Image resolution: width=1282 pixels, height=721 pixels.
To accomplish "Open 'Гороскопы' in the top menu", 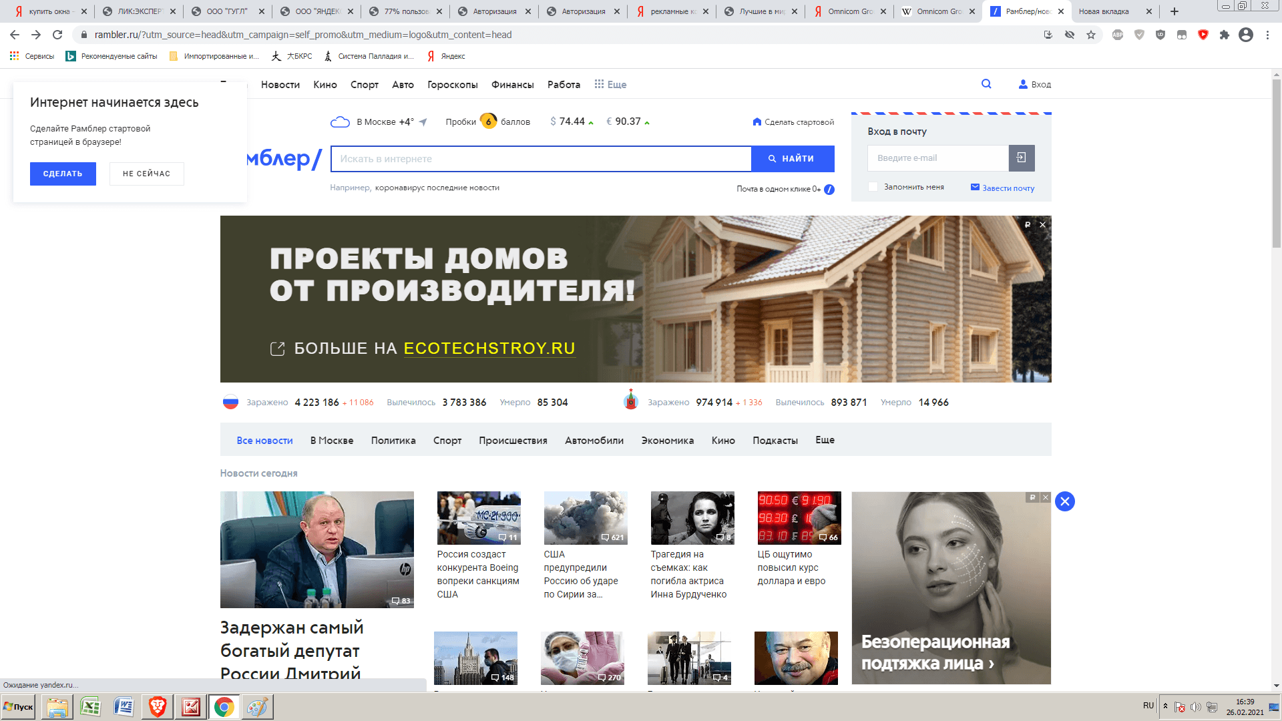I will click(x=452, y=85).
